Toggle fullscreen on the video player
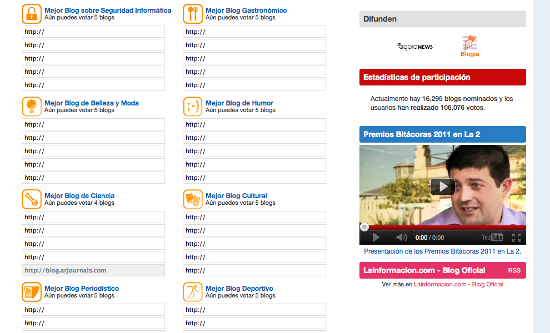This screenshot has height=333, width=550. pos(516,238)
